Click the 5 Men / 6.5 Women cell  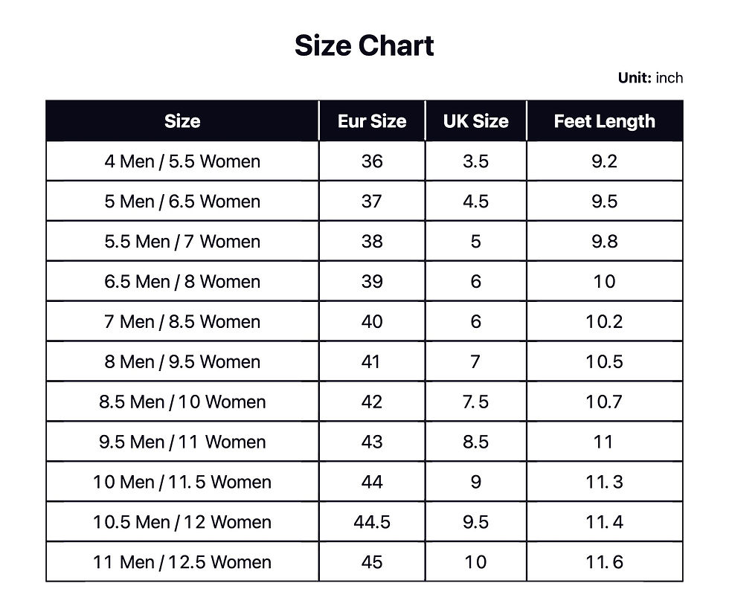pos(182,202)
